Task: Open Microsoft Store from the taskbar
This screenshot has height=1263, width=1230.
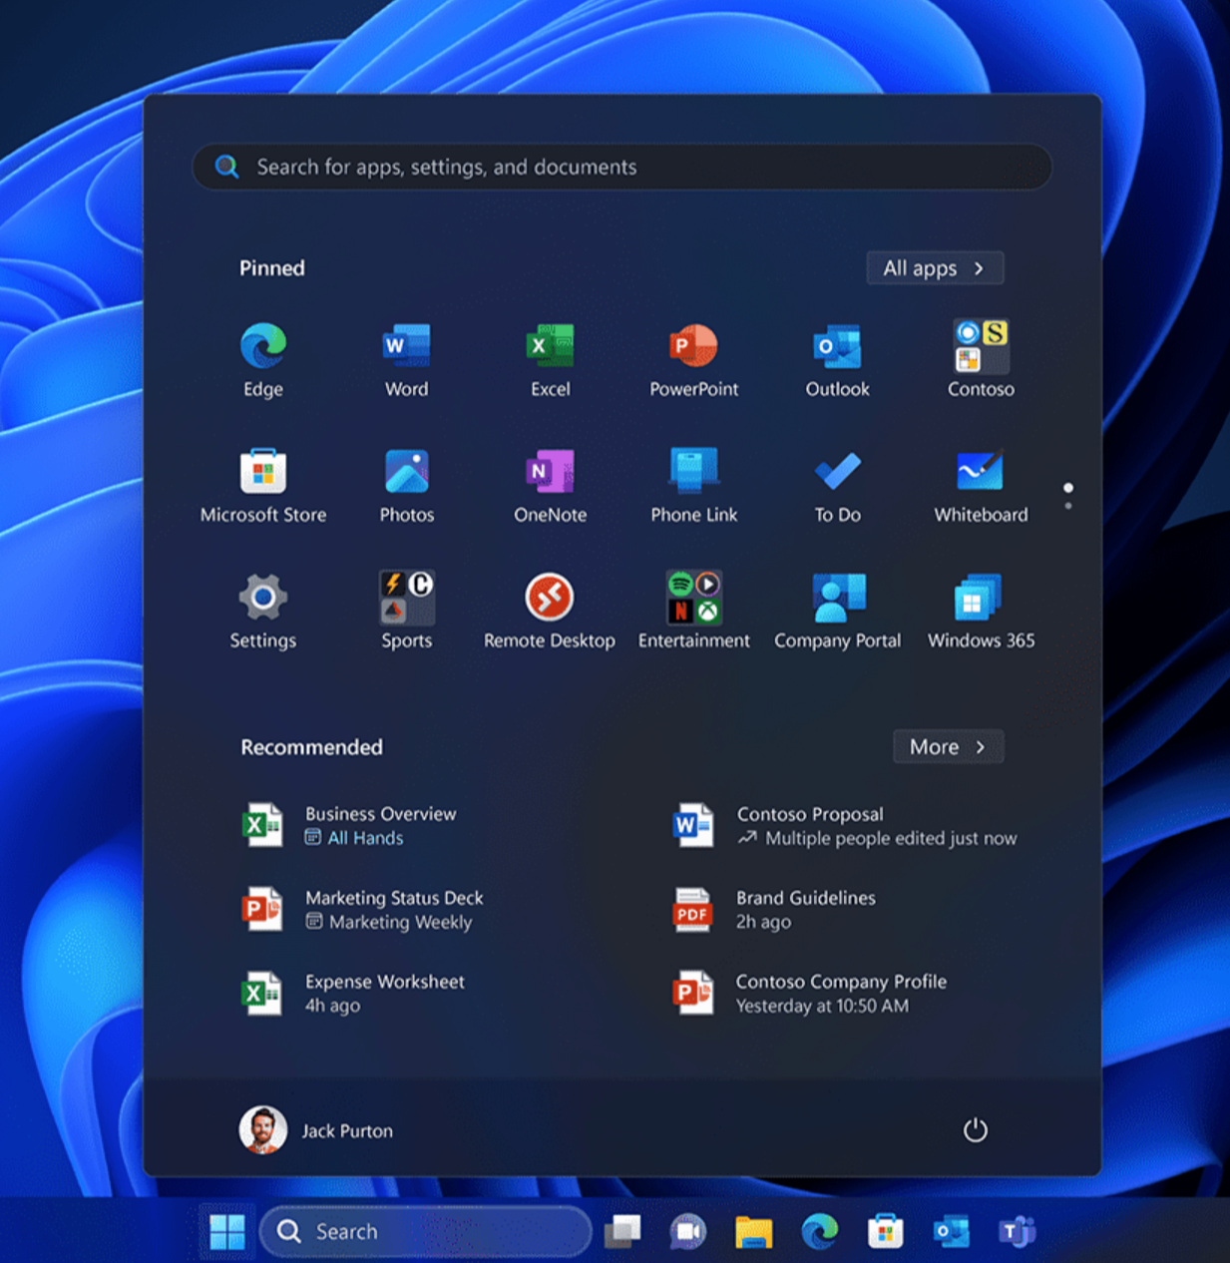Action: tap(885, 1232)
